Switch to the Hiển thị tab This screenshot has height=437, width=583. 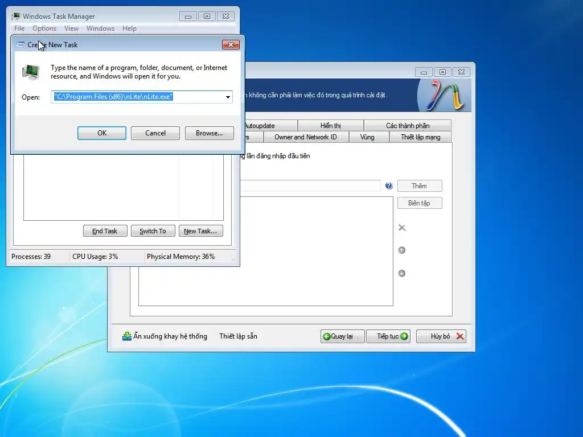point(331,126)
